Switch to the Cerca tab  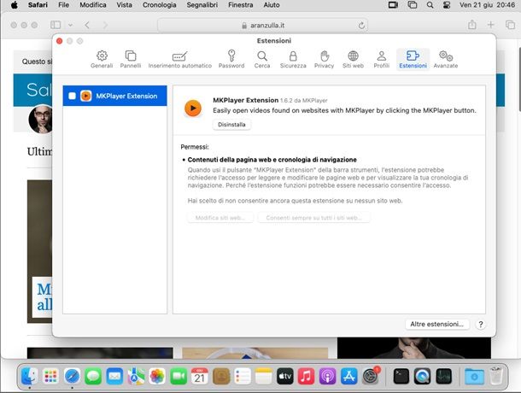coord(262,60)
